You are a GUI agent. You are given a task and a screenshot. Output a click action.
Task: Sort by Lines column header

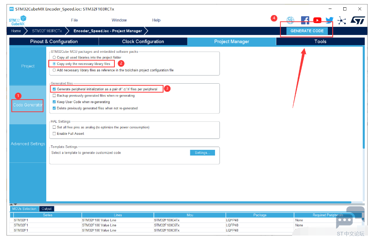tap(118, 215)
